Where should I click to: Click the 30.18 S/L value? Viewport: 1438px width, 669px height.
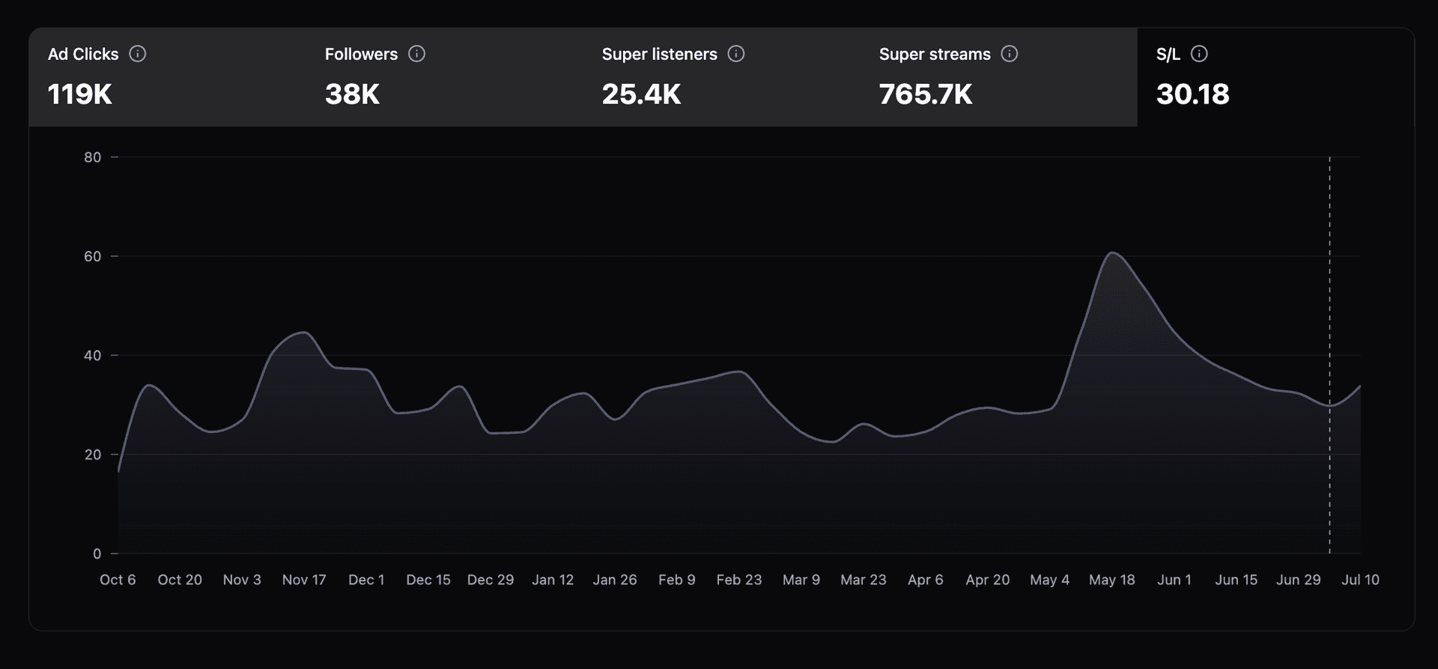point(1193,94)
